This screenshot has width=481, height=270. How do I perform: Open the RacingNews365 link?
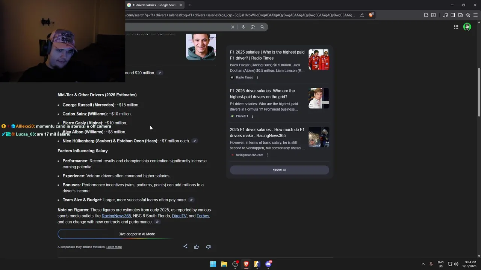pyautogui.click(x=116, y=216)
